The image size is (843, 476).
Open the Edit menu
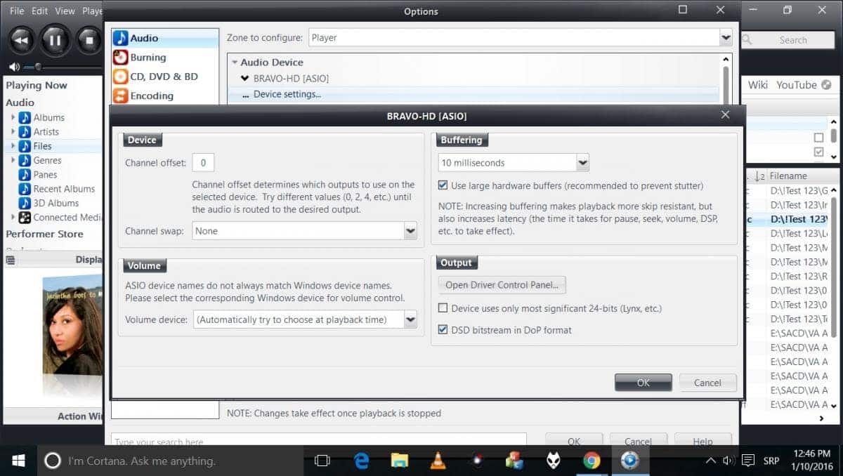point(39,11)
